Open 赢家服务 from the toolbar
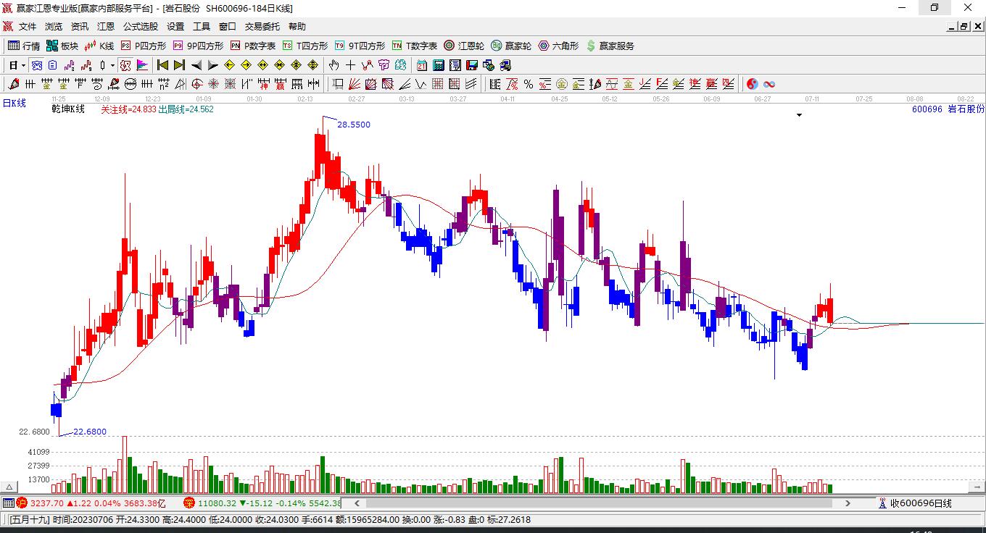 click(x=610, y=46)
